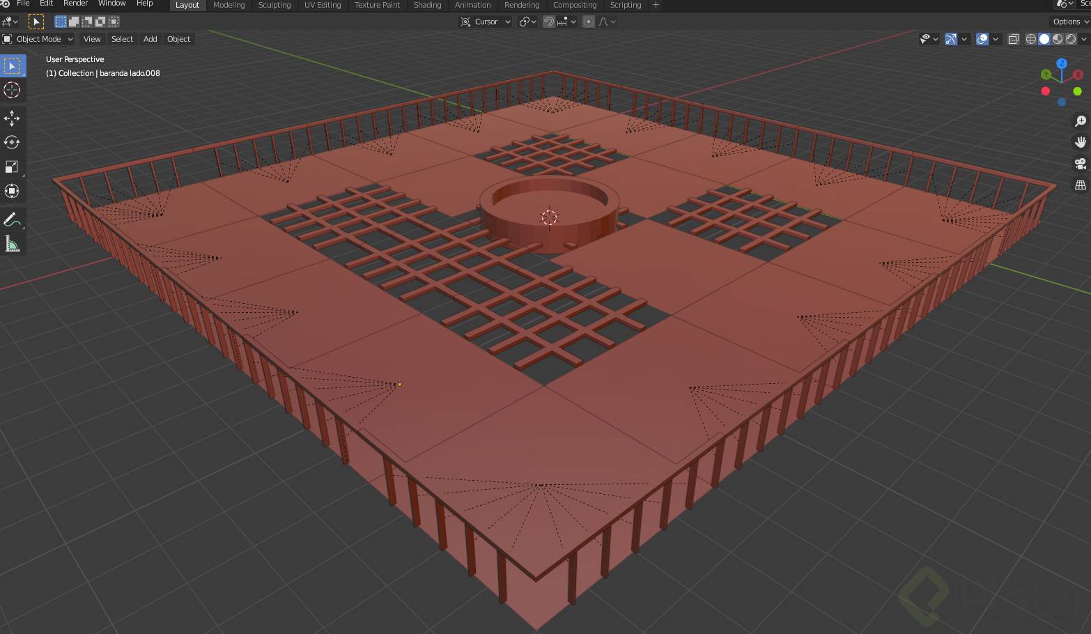Switch to rendered viewport shading

point(1071,39)
